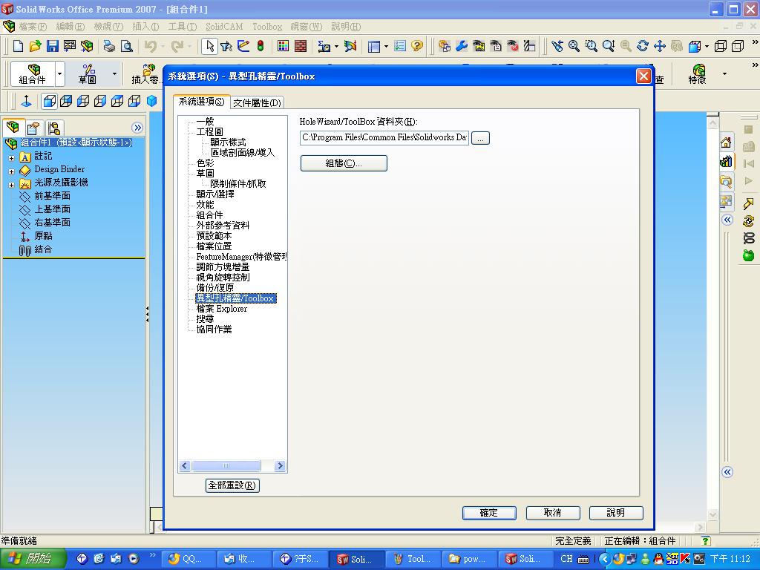Open the 草圖 toolbar dropdown arrow
Screen dimensions: 760x570
pyautogui.click(x=114, y=74)
